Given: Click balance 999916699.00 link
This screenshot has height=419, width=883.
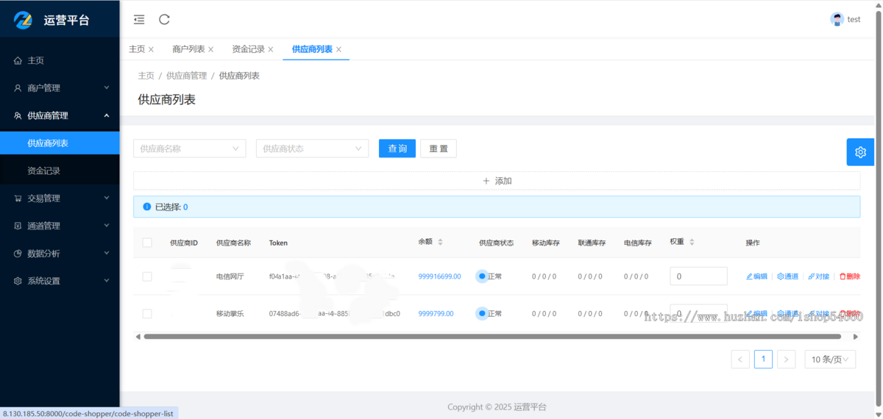Looking at the screenshot, I should click(x=439, y=276).
